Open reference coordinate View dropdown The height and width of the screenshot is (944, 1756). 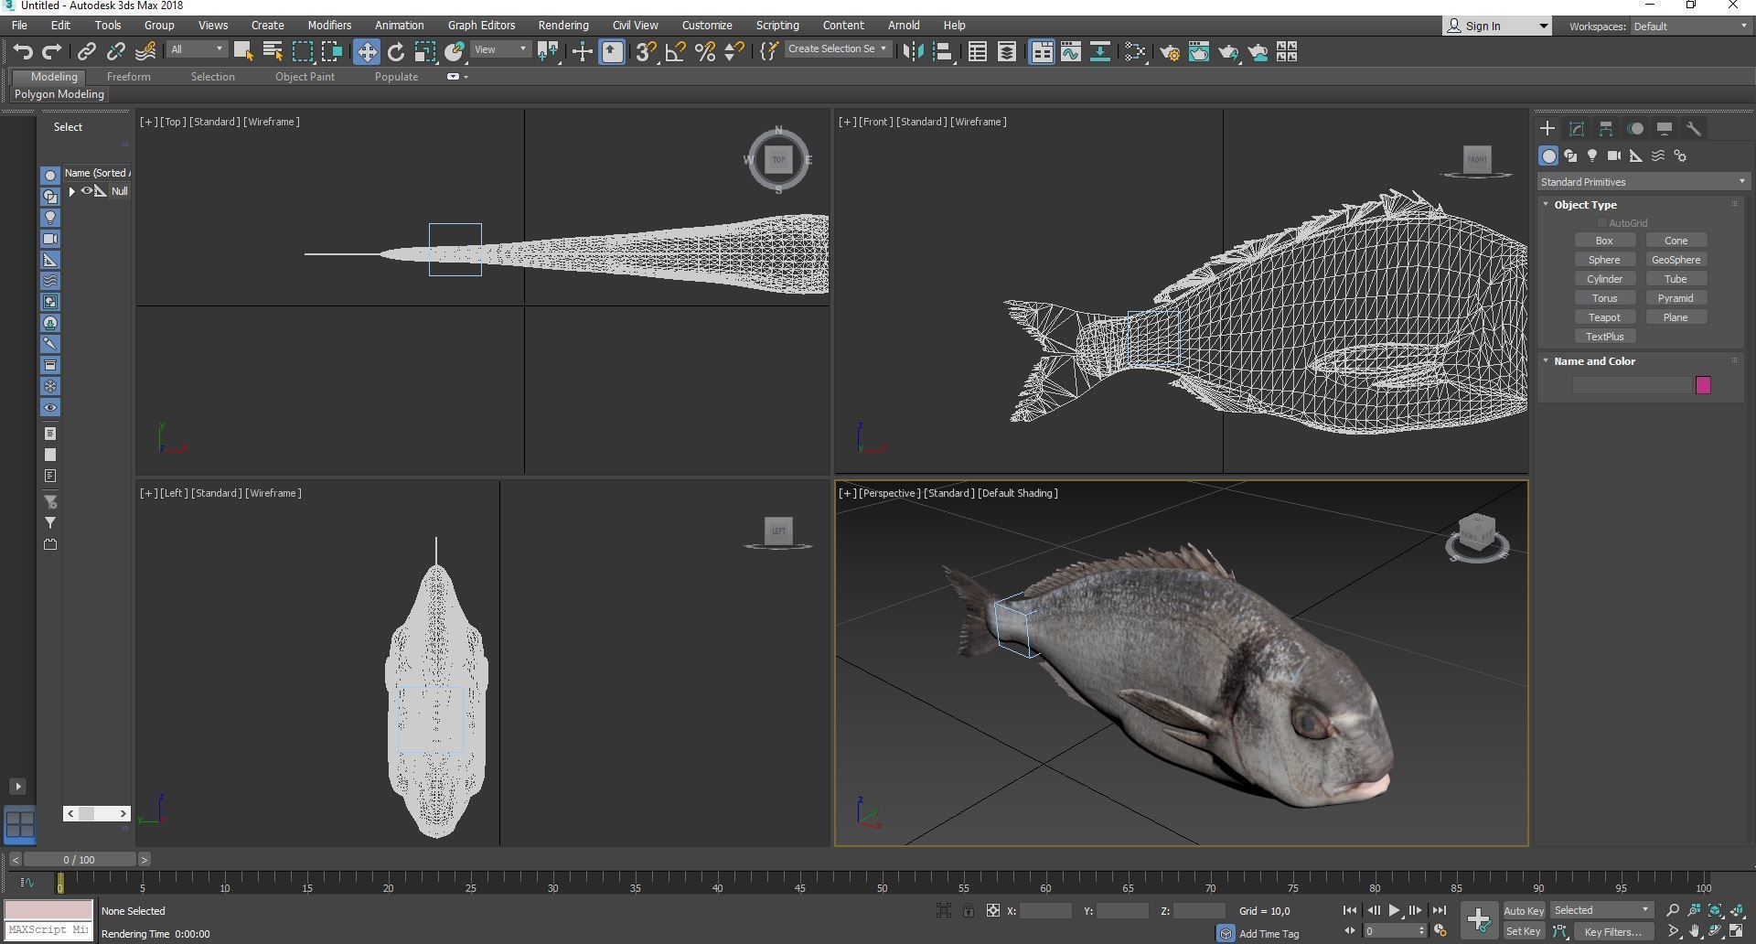coord(501,49)
